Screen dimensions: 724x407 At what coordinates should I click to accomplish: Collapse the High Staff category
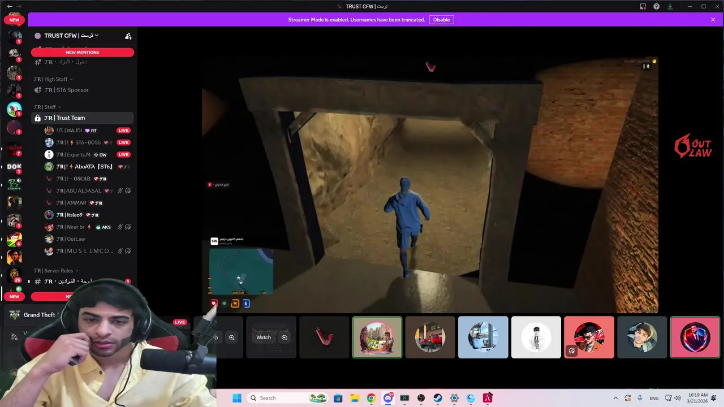[x=53, y=79]
